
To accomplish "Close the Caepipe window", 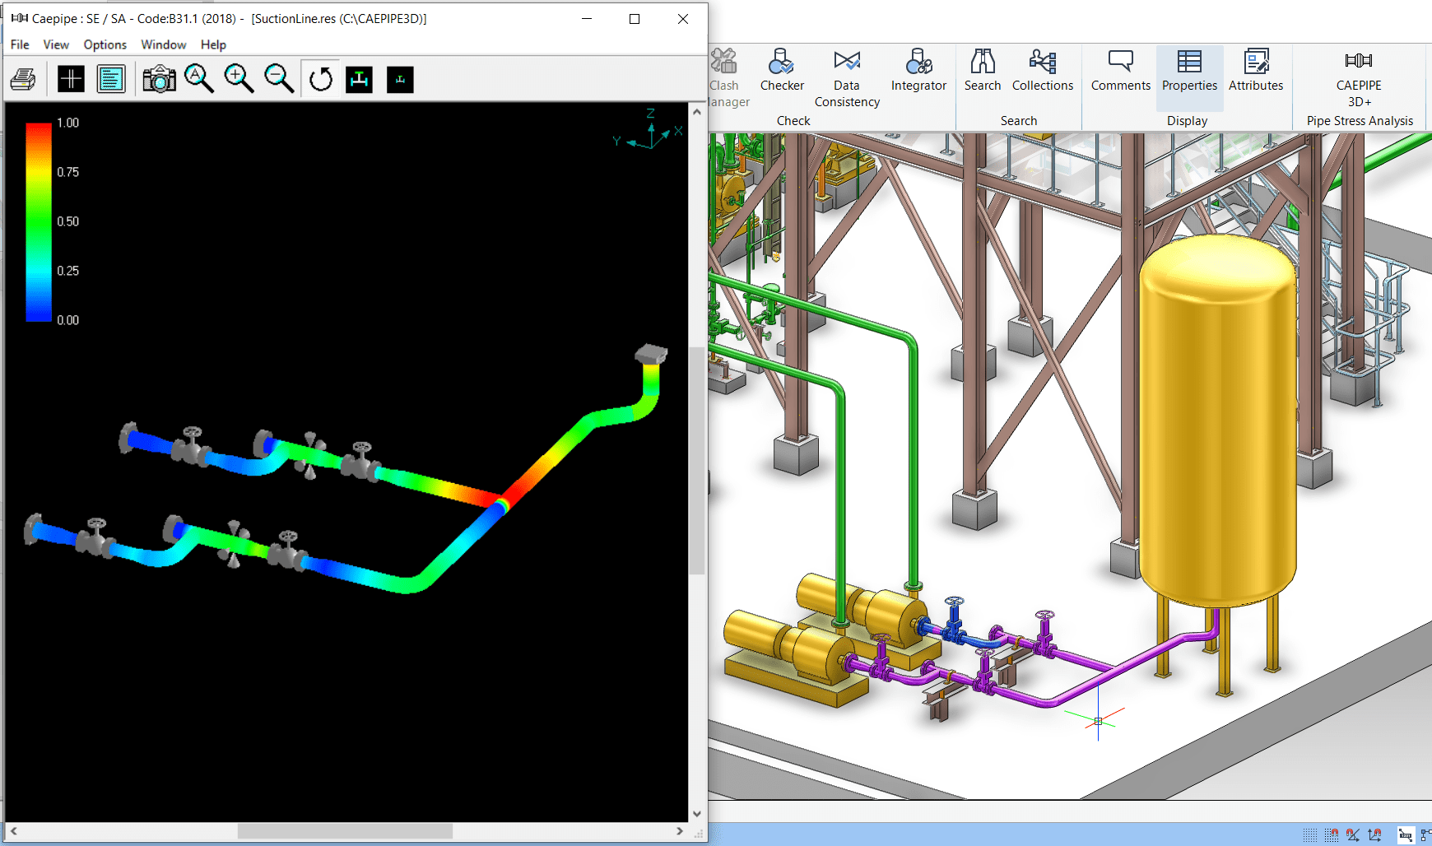I will [683, 19].
